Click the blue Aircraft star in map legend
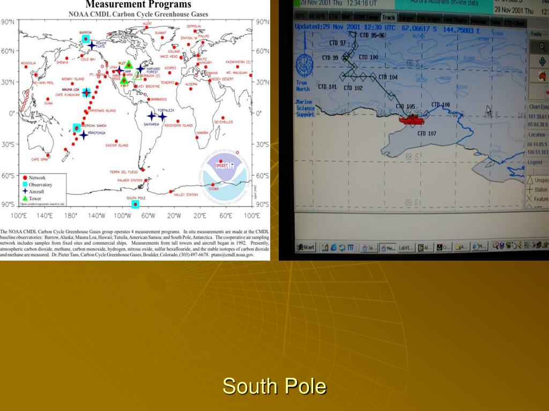 [25, 191]
